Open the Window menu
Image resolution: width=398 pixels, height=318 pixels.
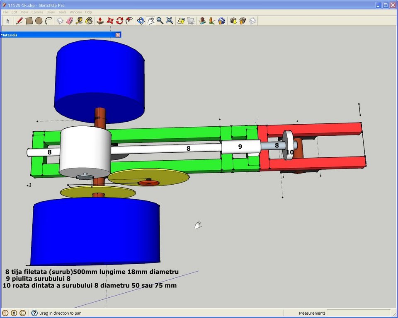click(x=75, y=12)
